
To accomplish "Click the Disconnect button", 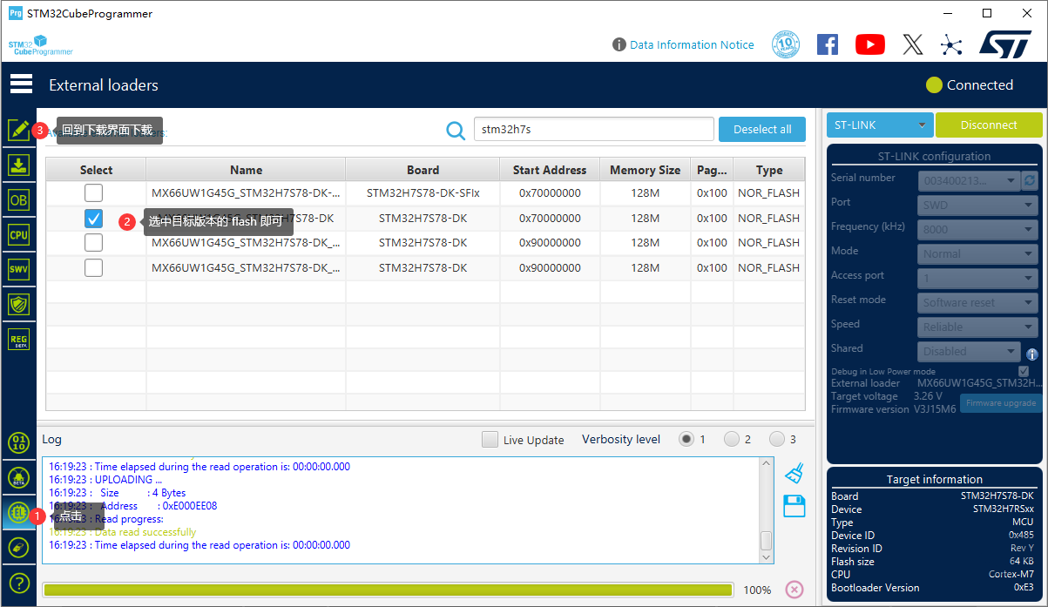I will (989, 125).
